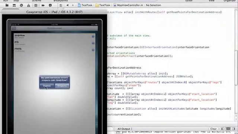
Task: Select TestTask folder in jump bar
Action: click(103, 5)
